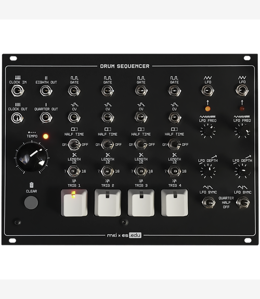
Task: Tap the TRIG 3 pad
Action: [141, 203]
